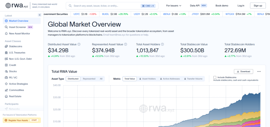Click the Credit sidebar icon
This screenshot has width=270, height=127.
pos(6,65)
